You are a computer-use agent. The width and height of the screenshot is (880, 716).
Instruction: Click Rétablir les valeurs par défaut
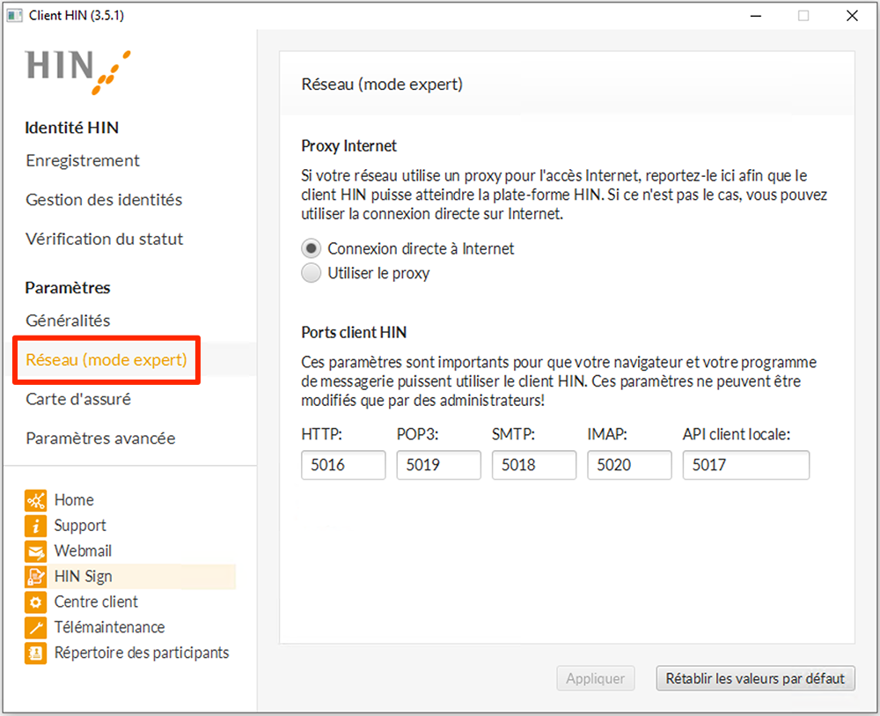point(755,678)
